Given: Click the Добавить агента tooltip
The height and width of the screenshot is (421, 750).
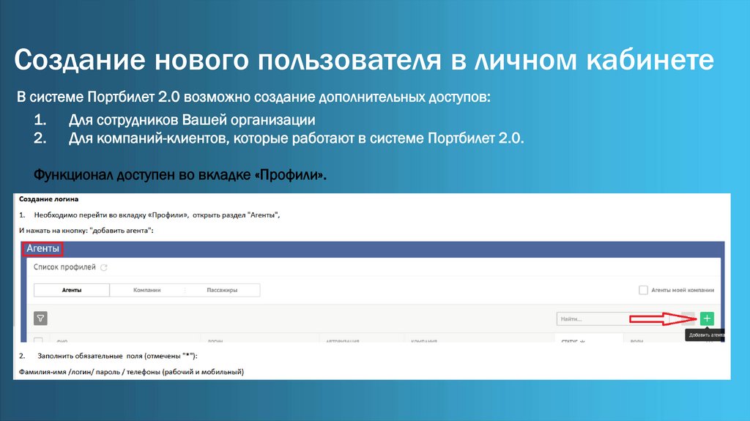Looking at the screenshot, I should (706, 335).
